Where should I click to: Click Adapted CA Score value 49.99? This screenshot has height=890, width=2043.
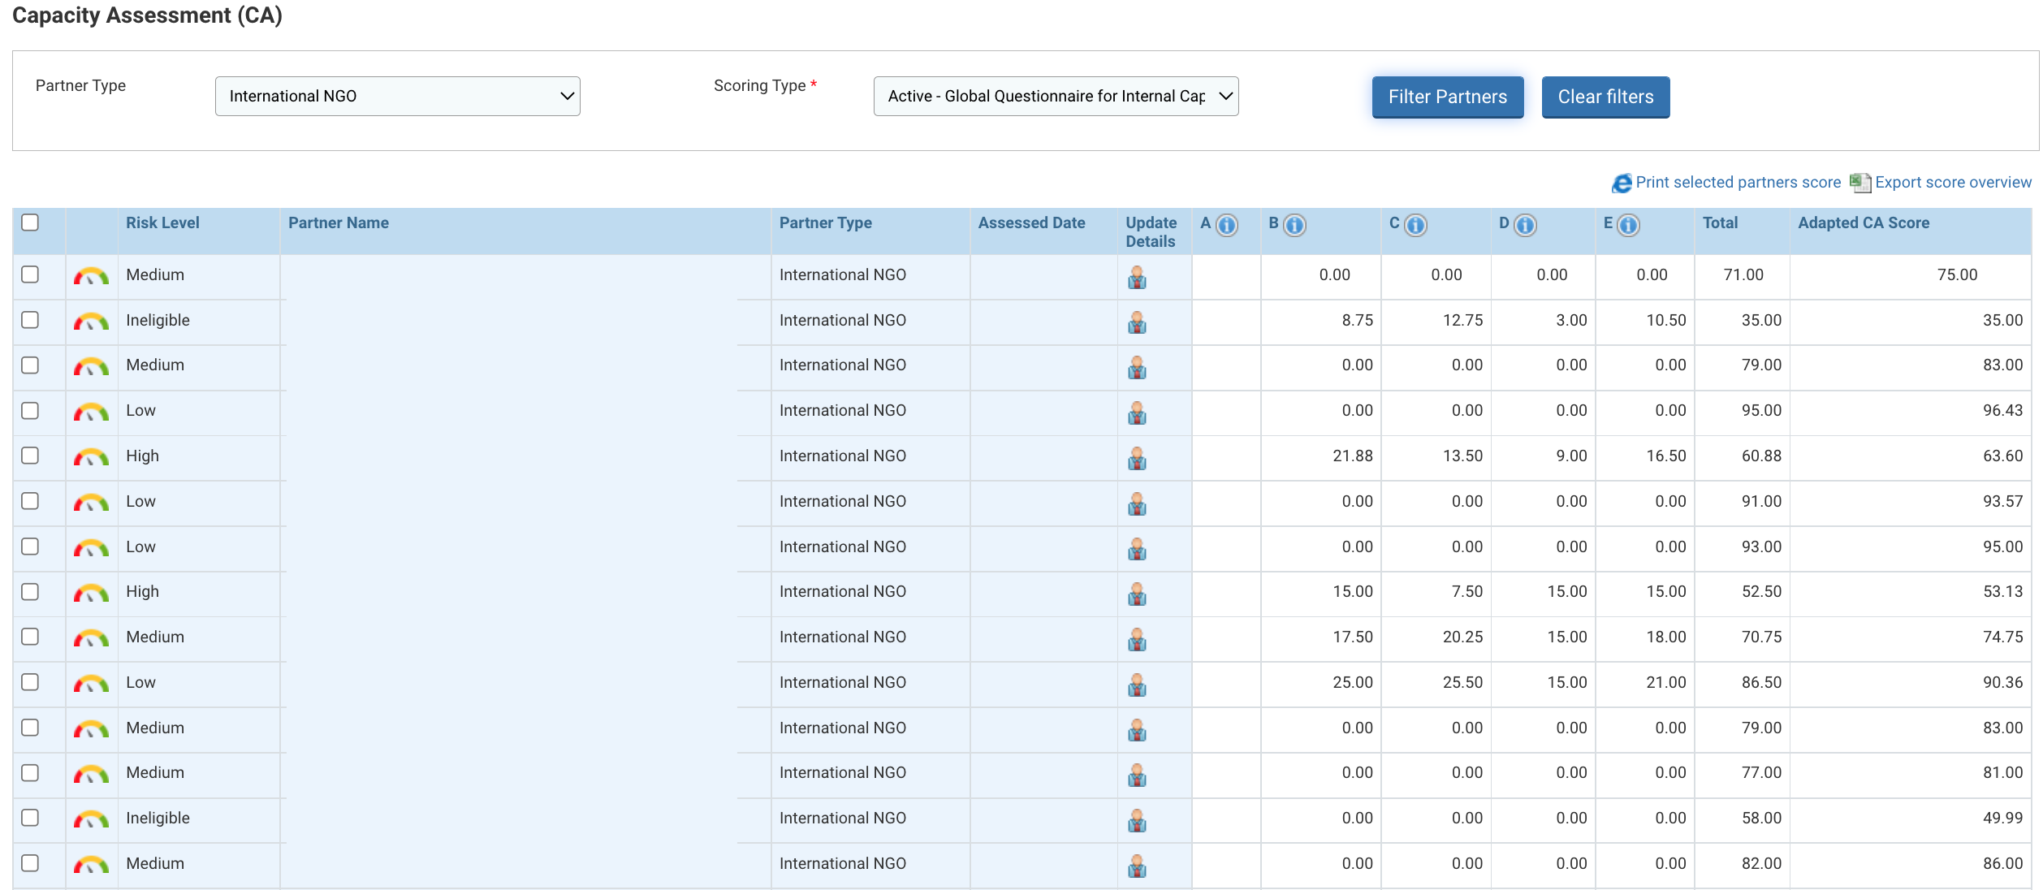[2002, 818]
